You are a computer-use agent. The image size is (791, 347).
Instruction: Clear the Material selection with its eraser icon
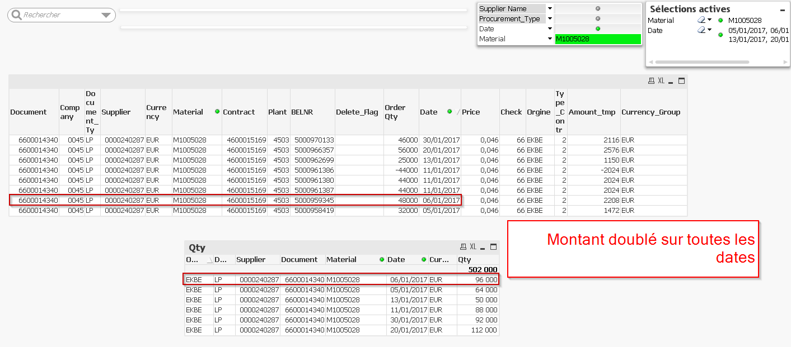pyautogui.click(x=701, y=20)
